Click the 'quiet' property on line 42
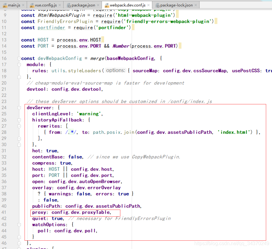Screen dimensions: 272x249 pos(39,219)
